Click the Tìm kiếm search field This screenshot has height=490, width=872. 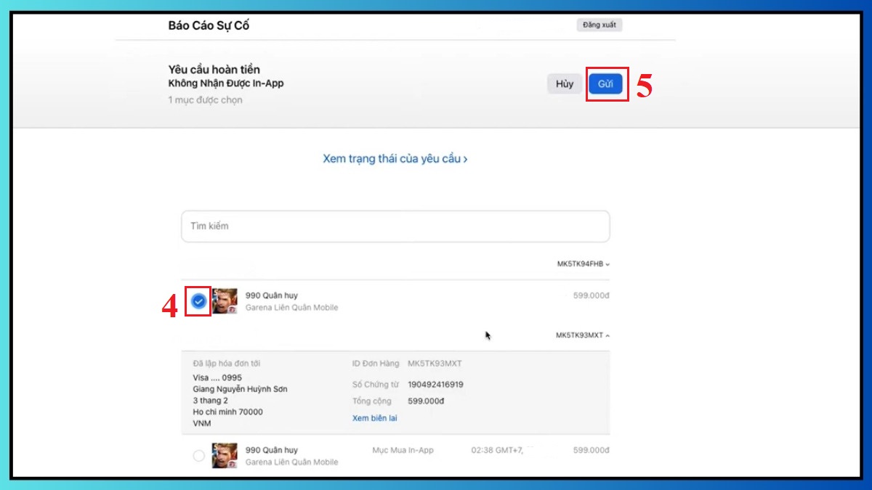click(x=395, y=226)
